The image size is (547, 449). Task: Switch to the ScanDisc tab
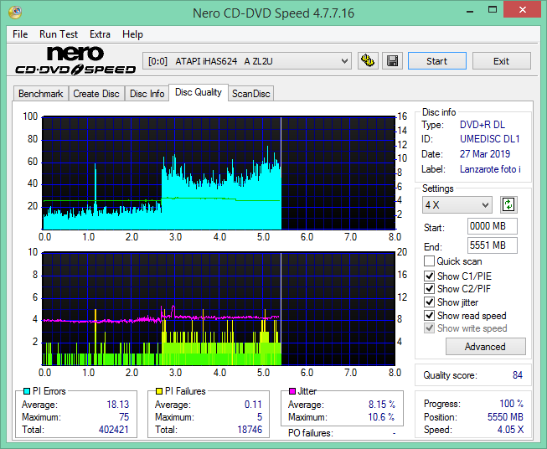[250, 94]
